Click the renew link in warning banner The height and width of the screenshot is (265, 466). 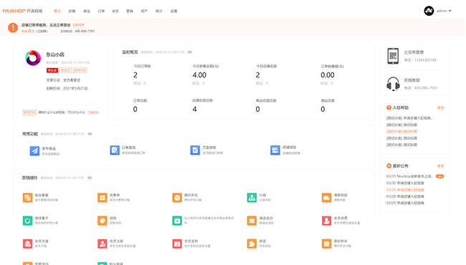coord(78,25)
